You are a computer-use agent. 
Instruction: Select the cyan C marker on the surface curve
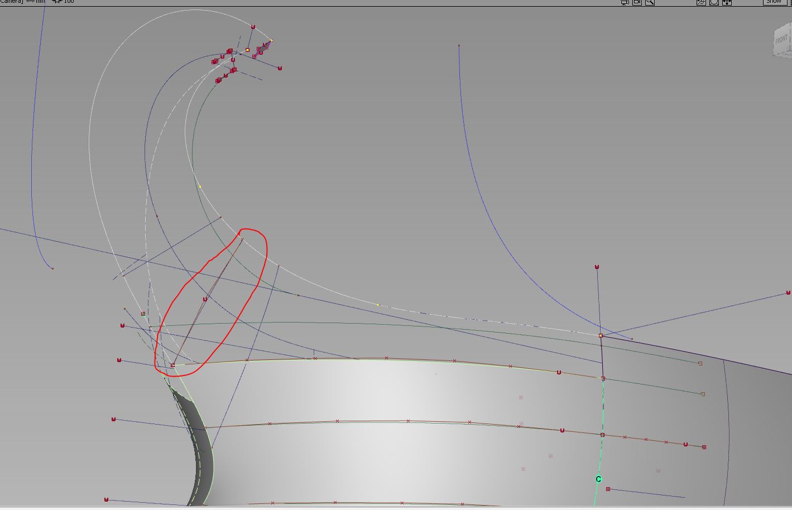click(598, 479)
